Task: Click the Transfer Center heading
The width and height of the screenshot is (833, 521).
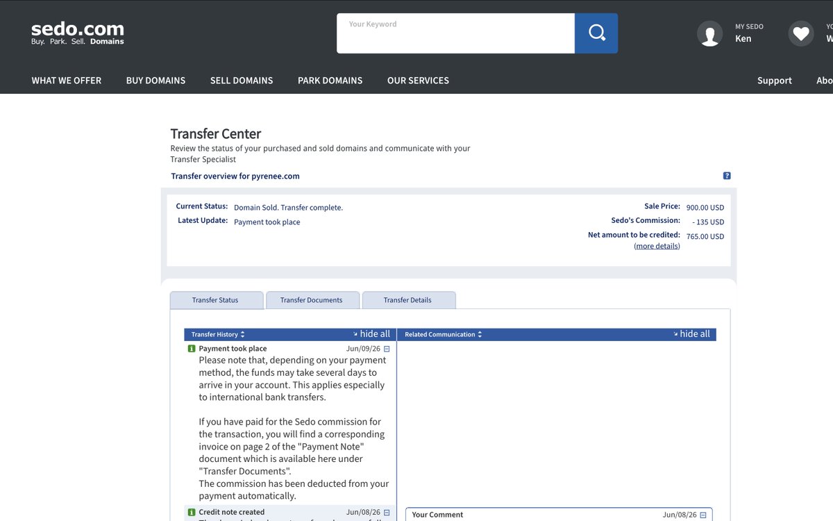Action: (x=216, y=133)
